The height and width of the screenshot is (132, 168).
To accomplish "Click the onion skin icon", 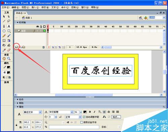I will pyautogui.click(x=53, y=47).
